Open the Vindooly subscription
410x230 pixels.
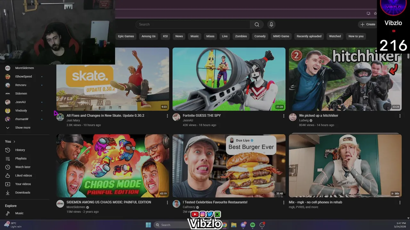click(x=21, y=111)
